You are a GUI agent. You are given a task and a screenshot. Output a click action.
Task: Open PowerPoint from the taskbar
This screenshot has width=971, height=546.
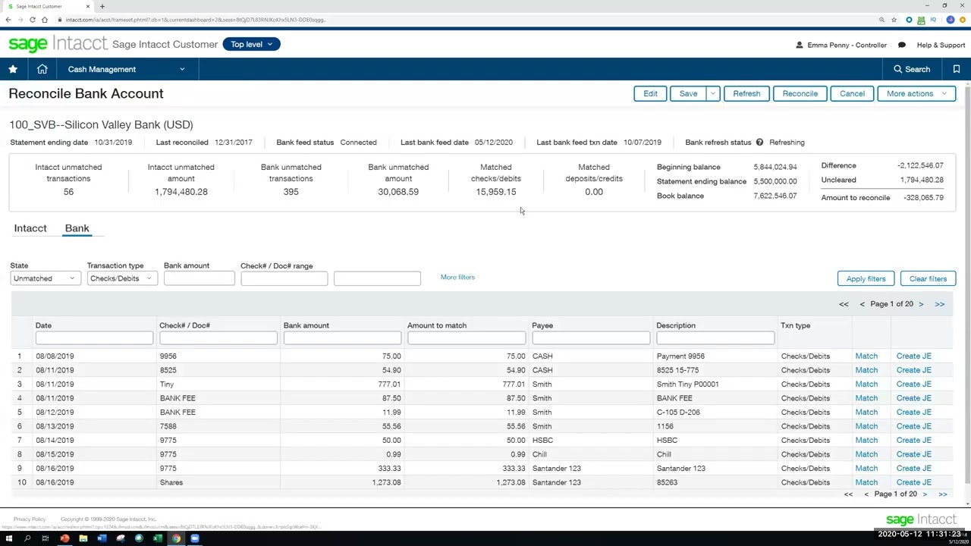[64, 538]
